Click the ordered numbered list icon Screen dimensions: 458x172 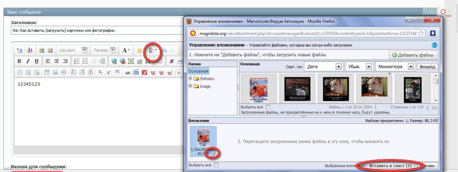(x=77, y=61)
